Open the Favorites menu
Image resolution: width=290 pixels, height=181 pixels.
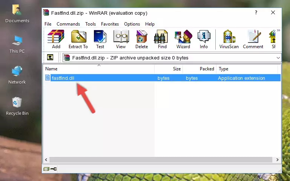110,24
